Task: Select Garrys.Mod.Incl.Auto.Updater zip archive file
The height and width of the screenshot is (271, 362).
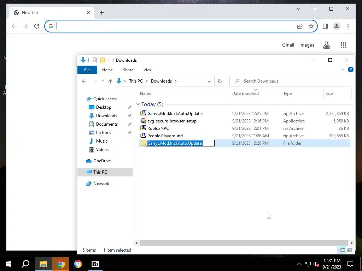Action: point(175,114)
